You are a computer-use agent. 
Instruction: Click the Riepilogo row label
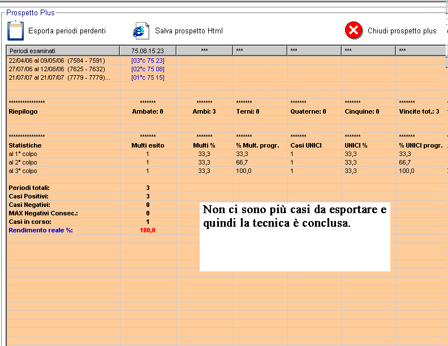pyautogui.click(x=23, y=111)
